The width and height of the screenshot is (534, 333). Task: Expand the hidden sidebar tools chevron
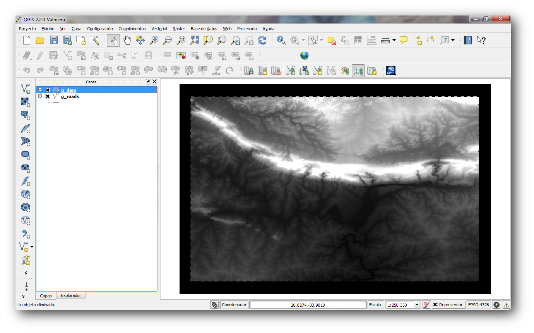(26, 273)
